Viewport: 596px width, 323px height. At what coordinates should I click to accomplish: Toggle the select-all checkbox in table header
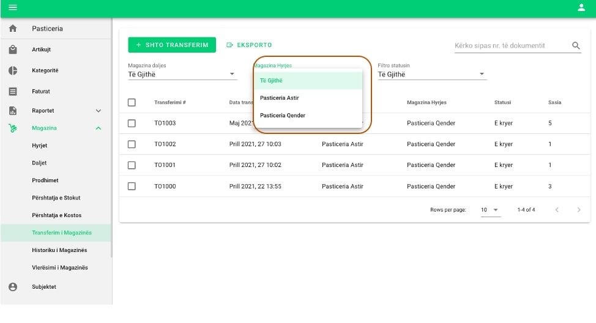click(x=132, y=102)
